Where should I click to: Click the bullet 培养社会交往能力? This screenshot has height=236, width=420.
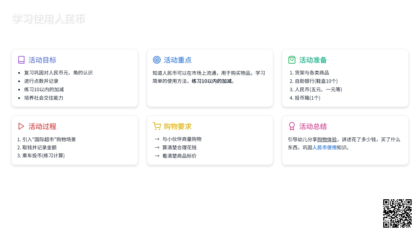[x=44, y=98]
